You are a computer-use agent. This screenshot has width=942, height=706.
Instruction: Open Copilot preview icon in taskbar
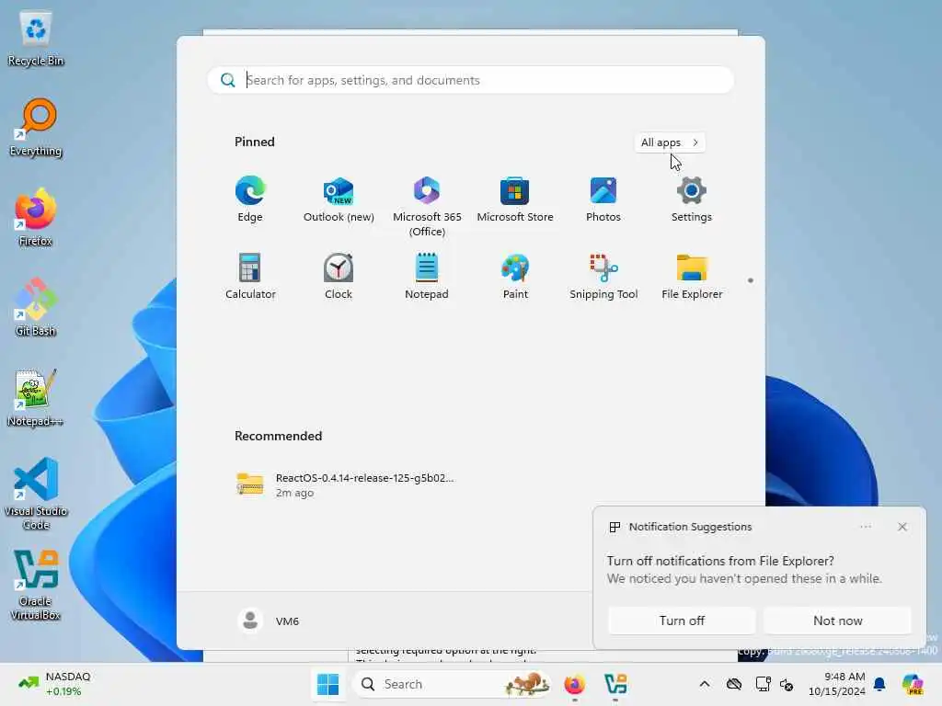pos(913,684)
